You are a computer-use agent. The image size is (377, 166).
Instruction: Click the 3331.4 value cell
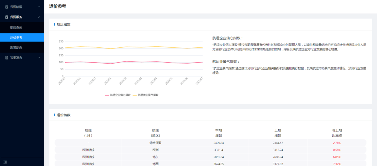(x=219, y=150)
